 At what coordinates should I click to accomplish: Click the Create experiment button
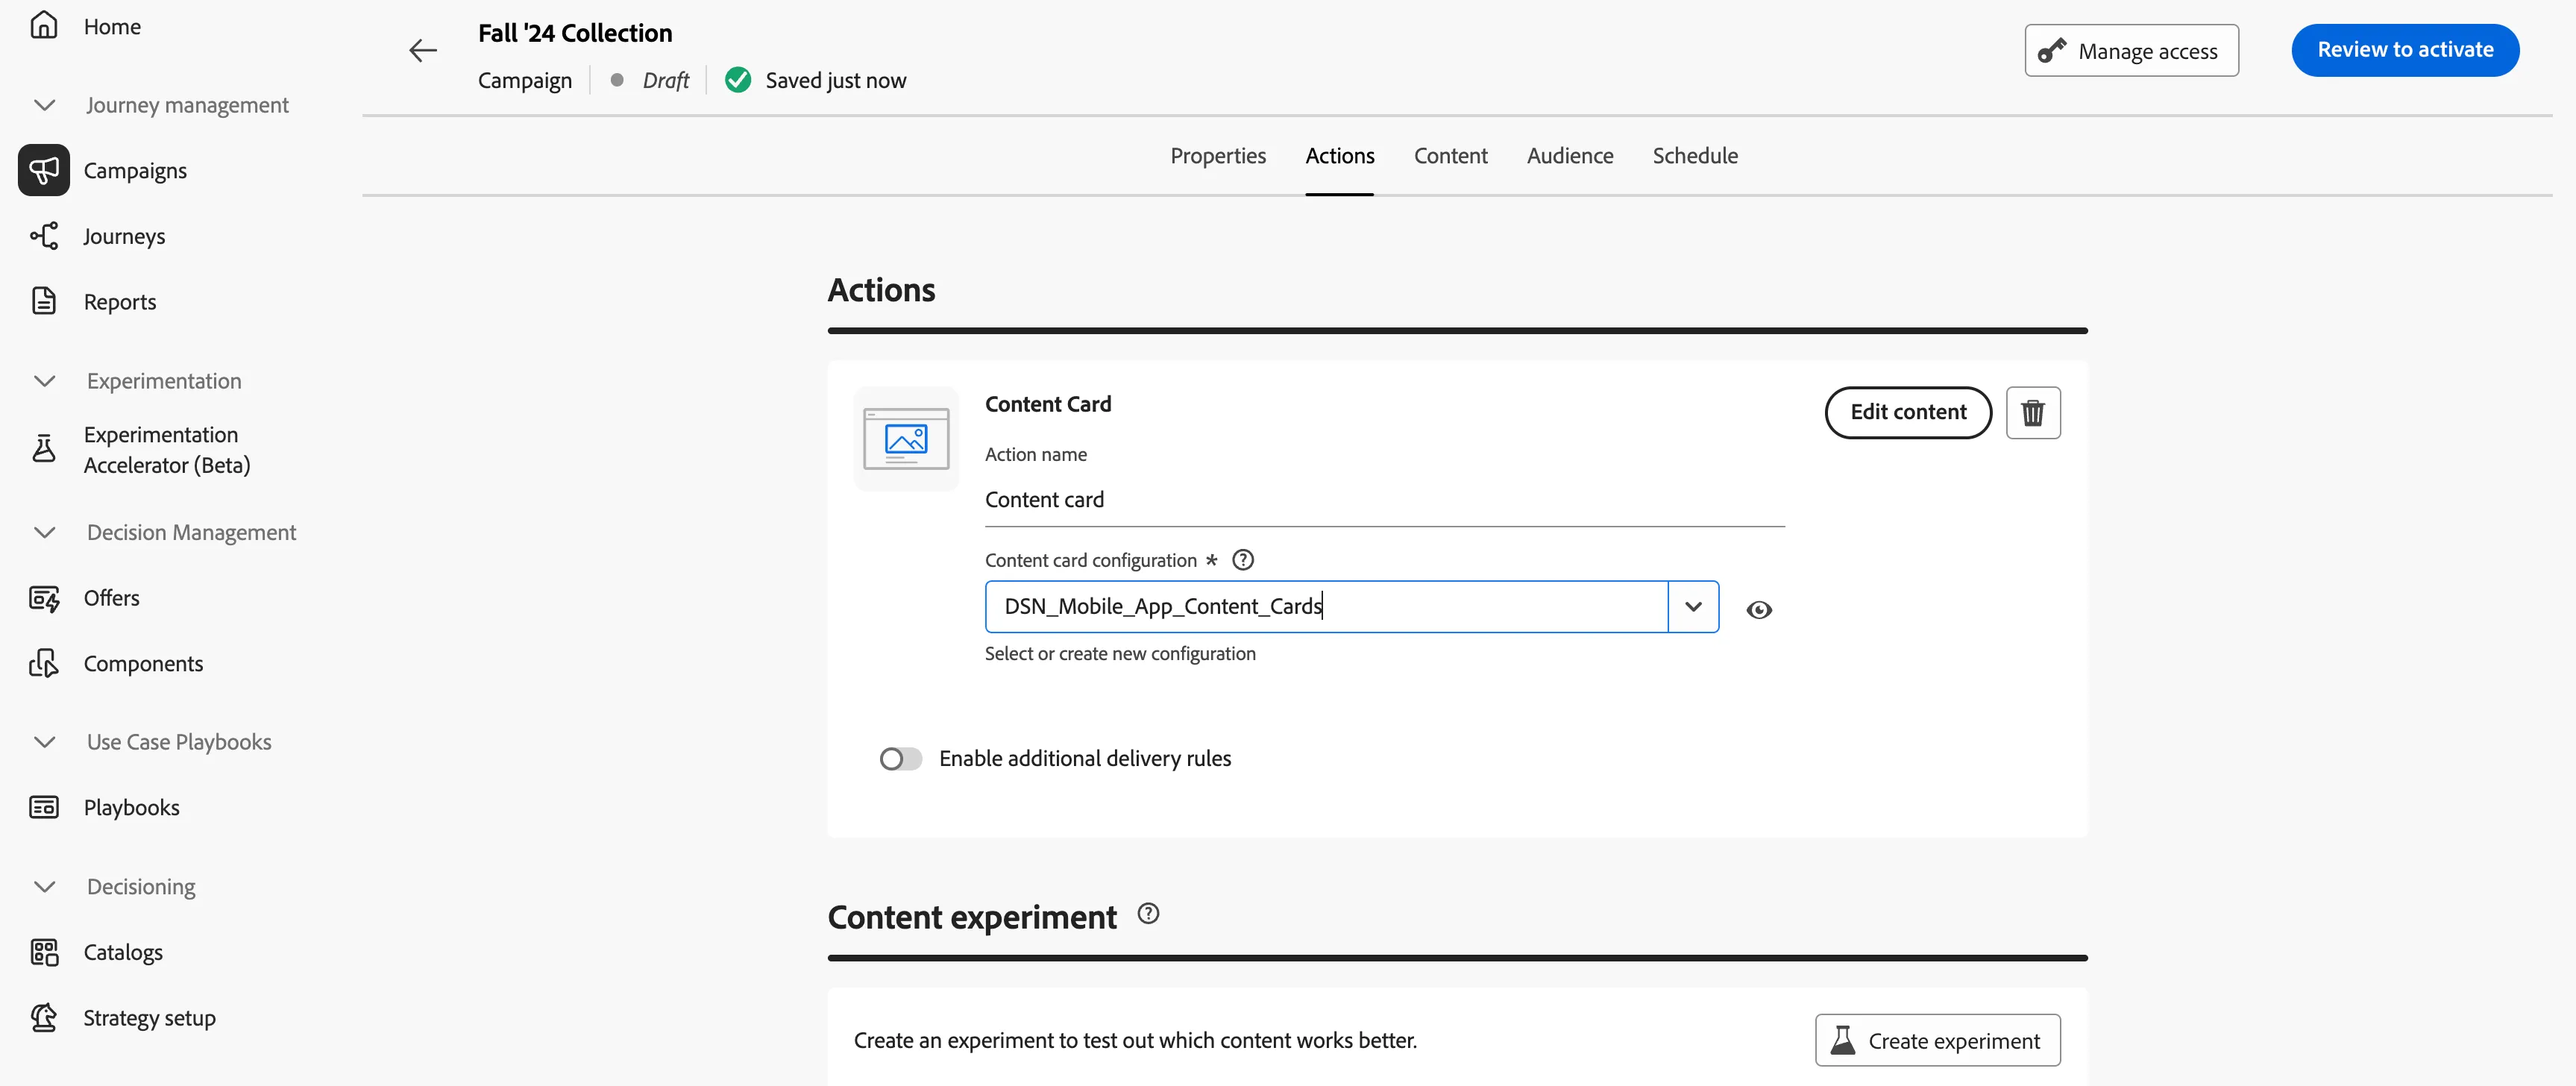click(x=1937, y=1040)
